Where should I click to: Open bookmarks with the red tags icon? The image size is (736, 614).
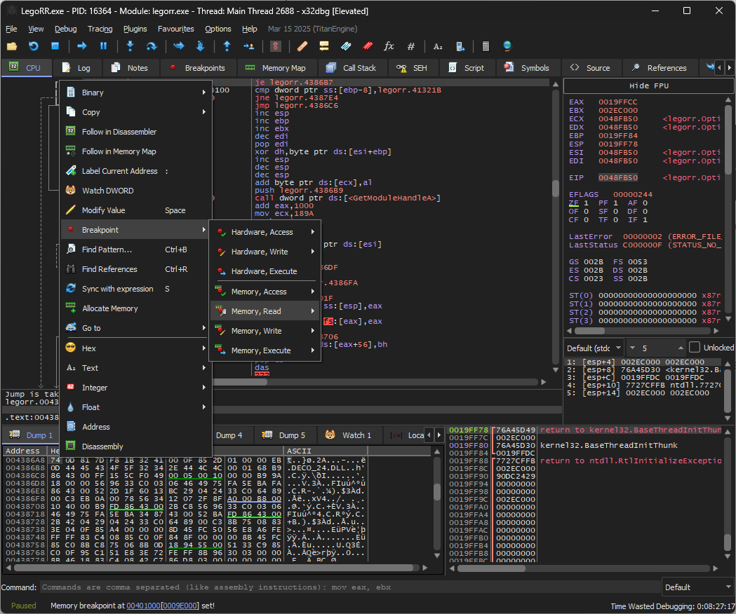(368, 46)
